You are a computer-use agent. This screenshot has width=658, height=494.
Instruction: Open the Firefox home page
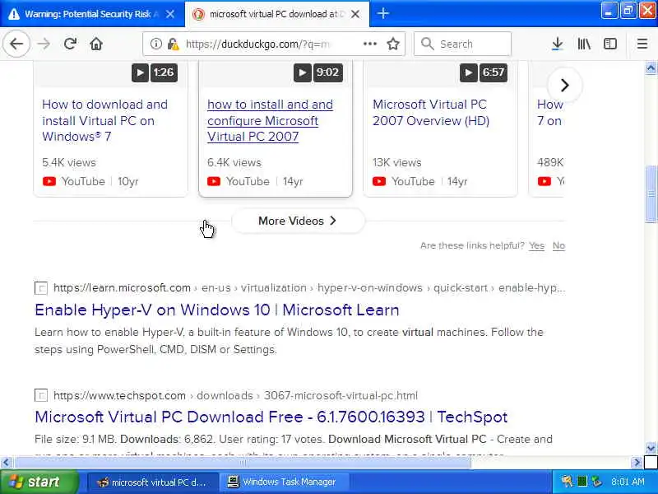tap(96, 44)
